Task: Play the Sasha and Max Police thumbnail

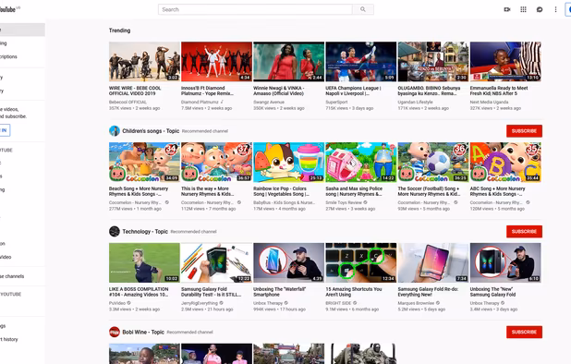Action: (x=361, y=162)
